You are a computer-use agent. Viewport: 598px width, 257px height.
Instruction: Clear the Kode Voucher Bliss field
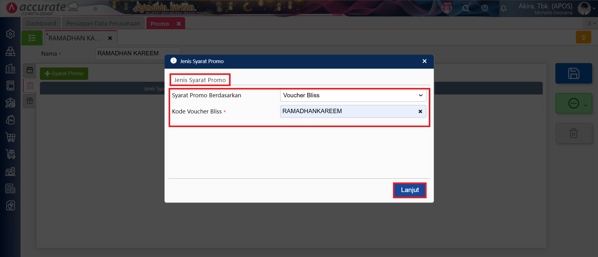pos(420,112)
